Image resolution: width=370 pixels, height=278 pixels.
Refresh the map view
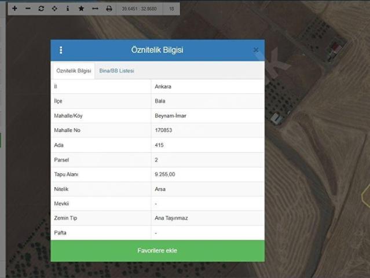41,9
